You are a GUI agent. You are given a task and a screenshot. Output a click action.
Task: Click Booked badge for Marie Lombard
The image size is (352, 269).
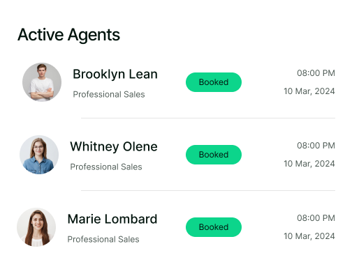[214, 227]
